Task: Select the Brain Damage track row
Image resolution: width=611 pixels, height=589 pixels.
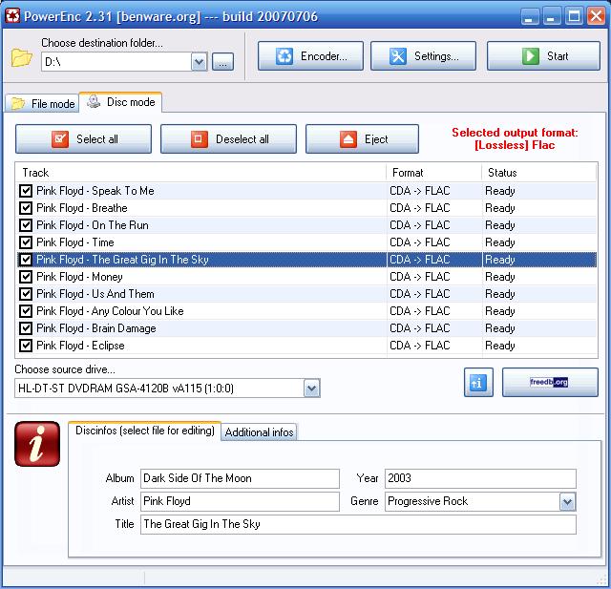Action: [x=305, y=328]
